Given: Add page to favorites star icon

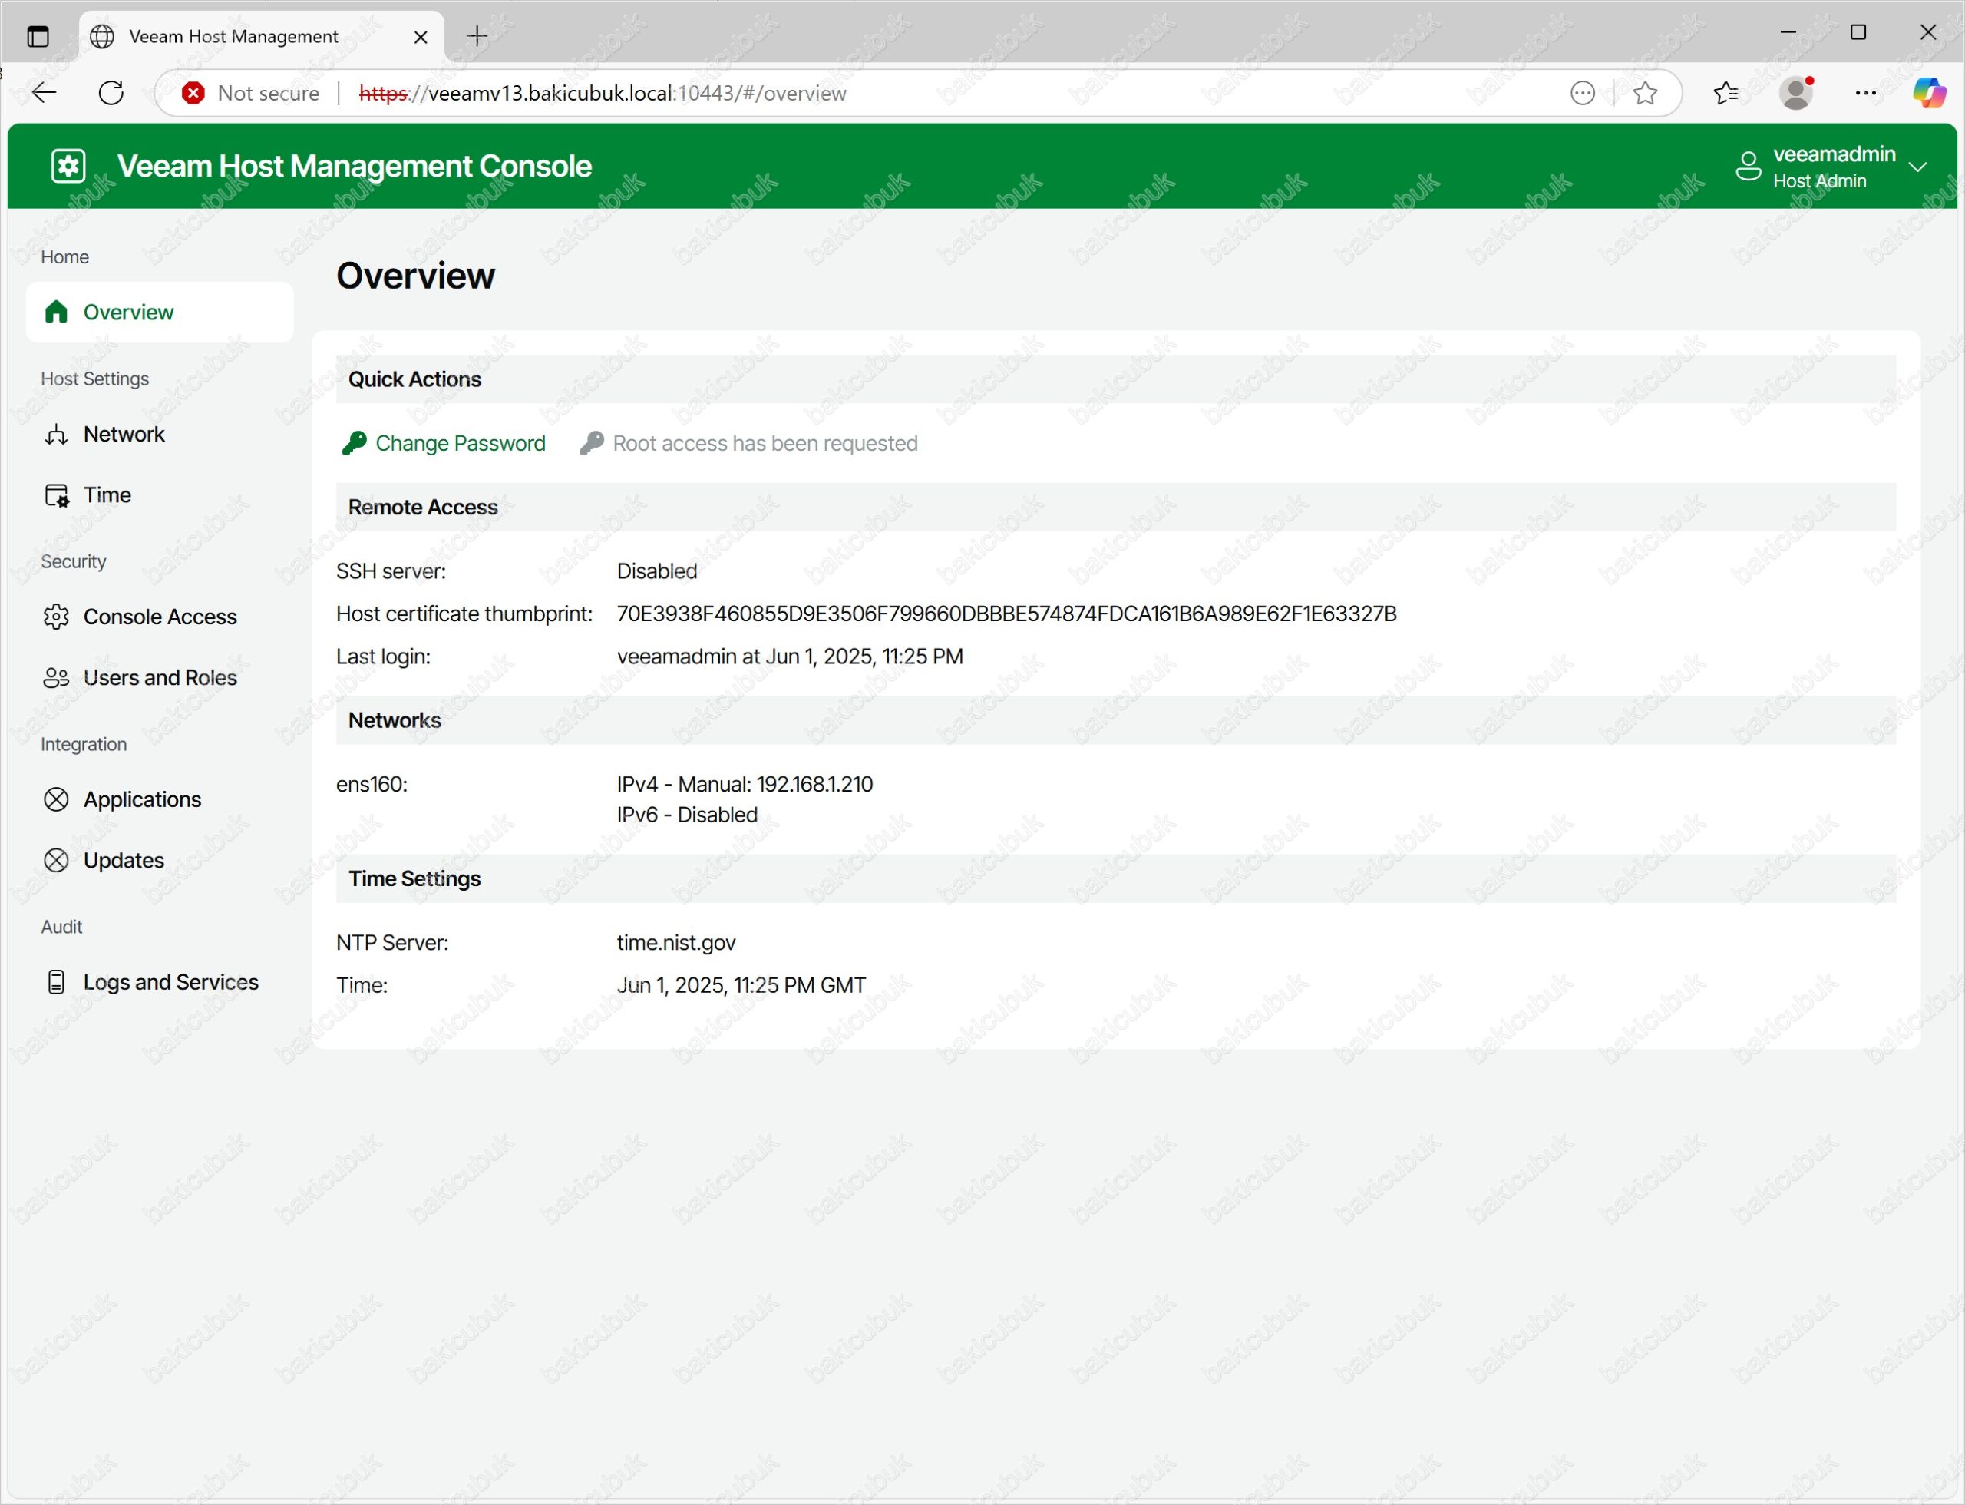Looking at the screenshot, I should tap(1644, 93).
